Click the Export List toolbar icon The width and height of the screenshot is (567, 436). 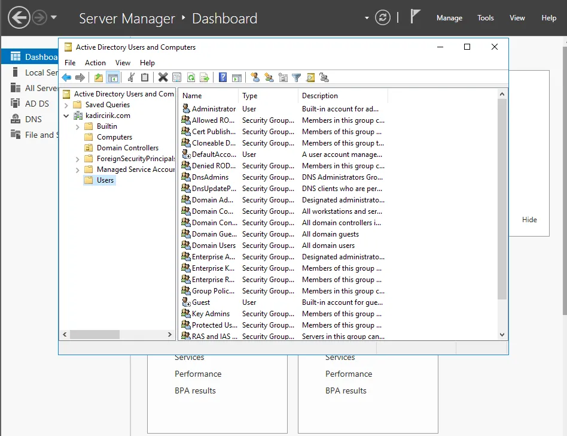(x=205, y=77)
